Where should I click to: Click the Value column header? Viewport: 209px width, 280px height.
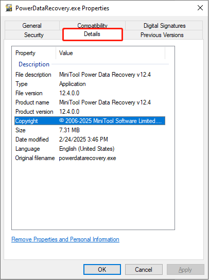(110, 53)
